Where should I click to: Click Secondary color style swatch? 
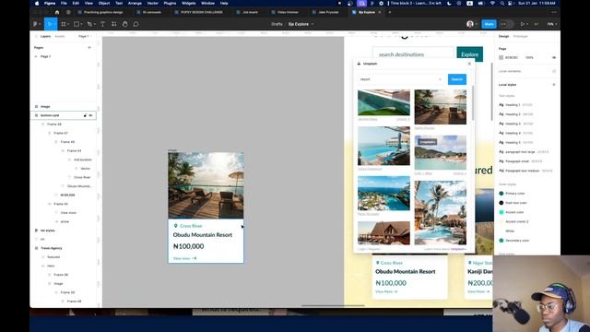pos(501,241)
